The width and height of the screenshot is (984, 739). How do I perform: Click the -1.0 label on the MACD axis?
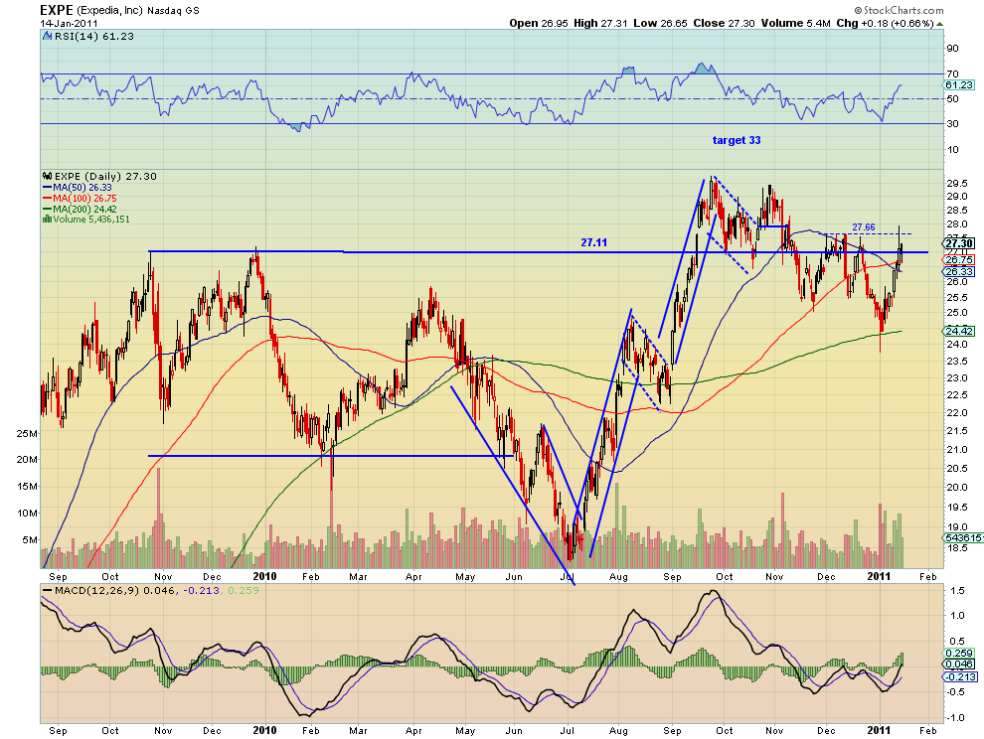tap(956, 718)
